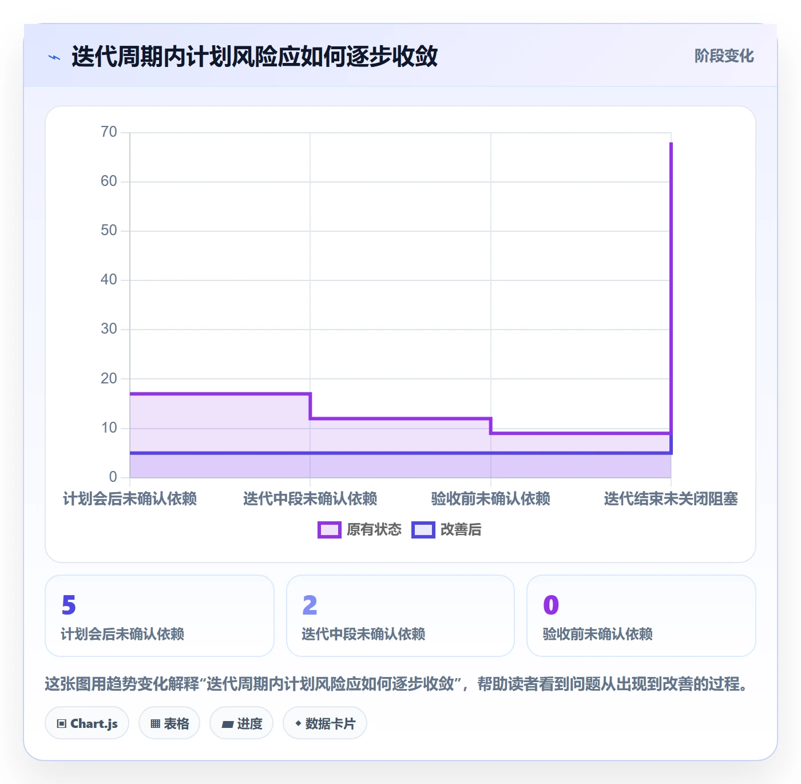Screen dimensions: 801x784
Task: Click the y-axis value 30
Action: tap(109, 329)
